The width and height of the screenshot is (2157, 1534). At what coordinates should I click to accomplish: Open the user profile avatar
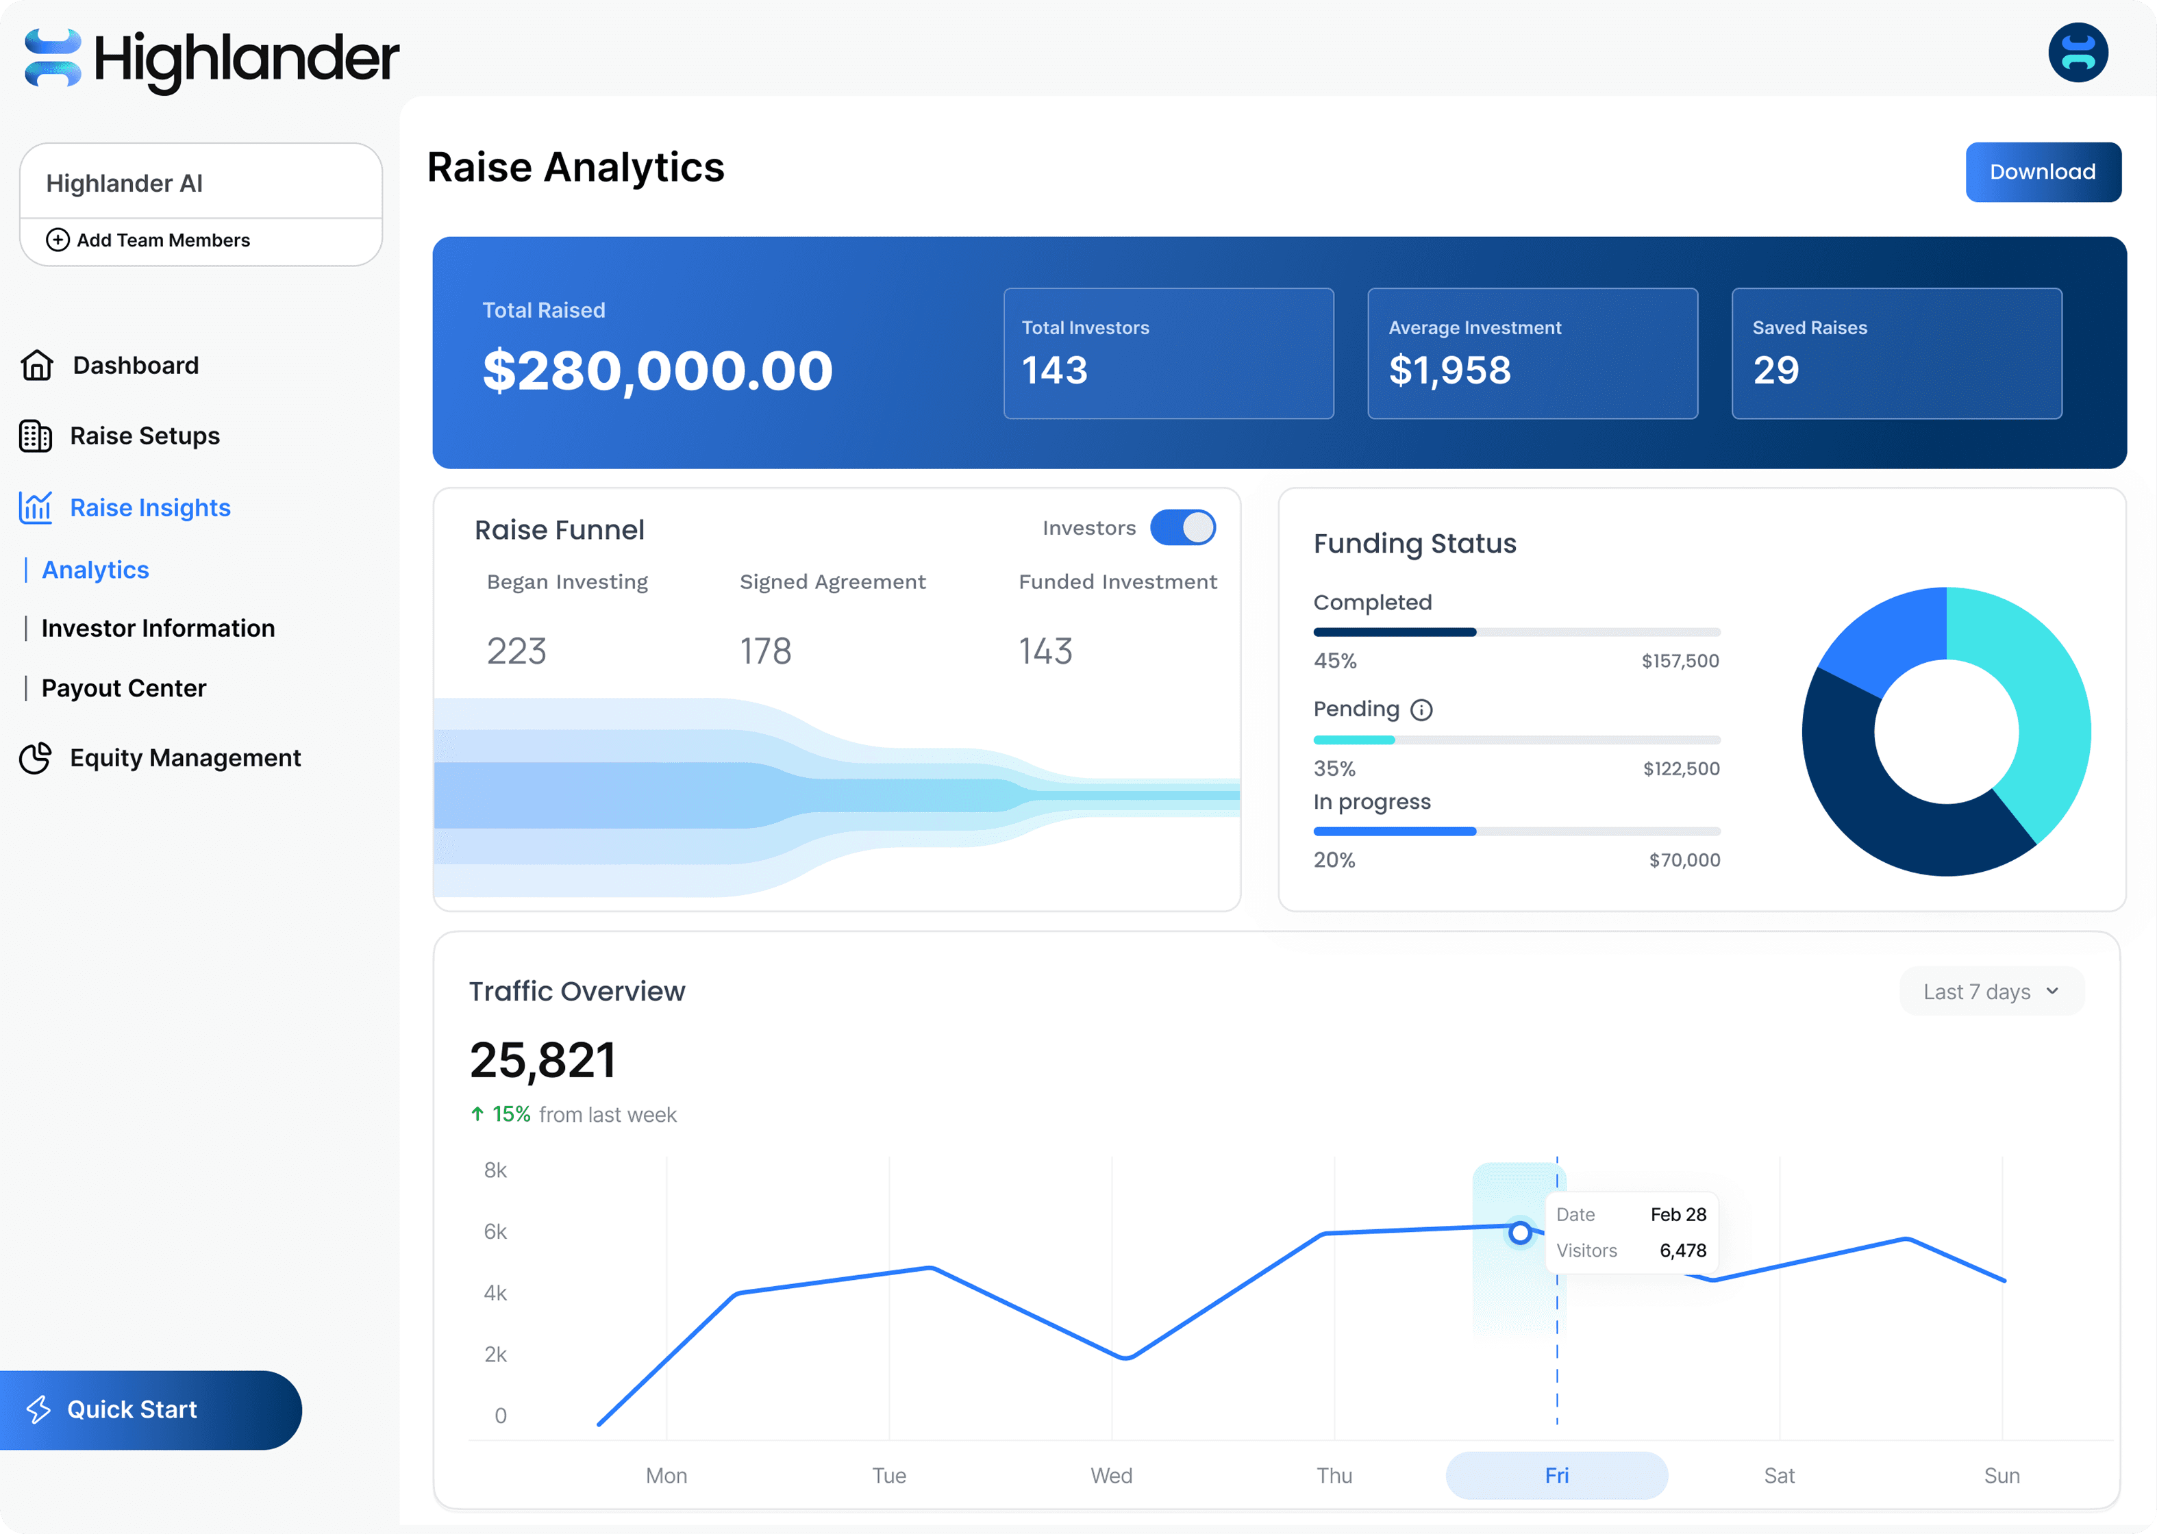click(2078, 53)
